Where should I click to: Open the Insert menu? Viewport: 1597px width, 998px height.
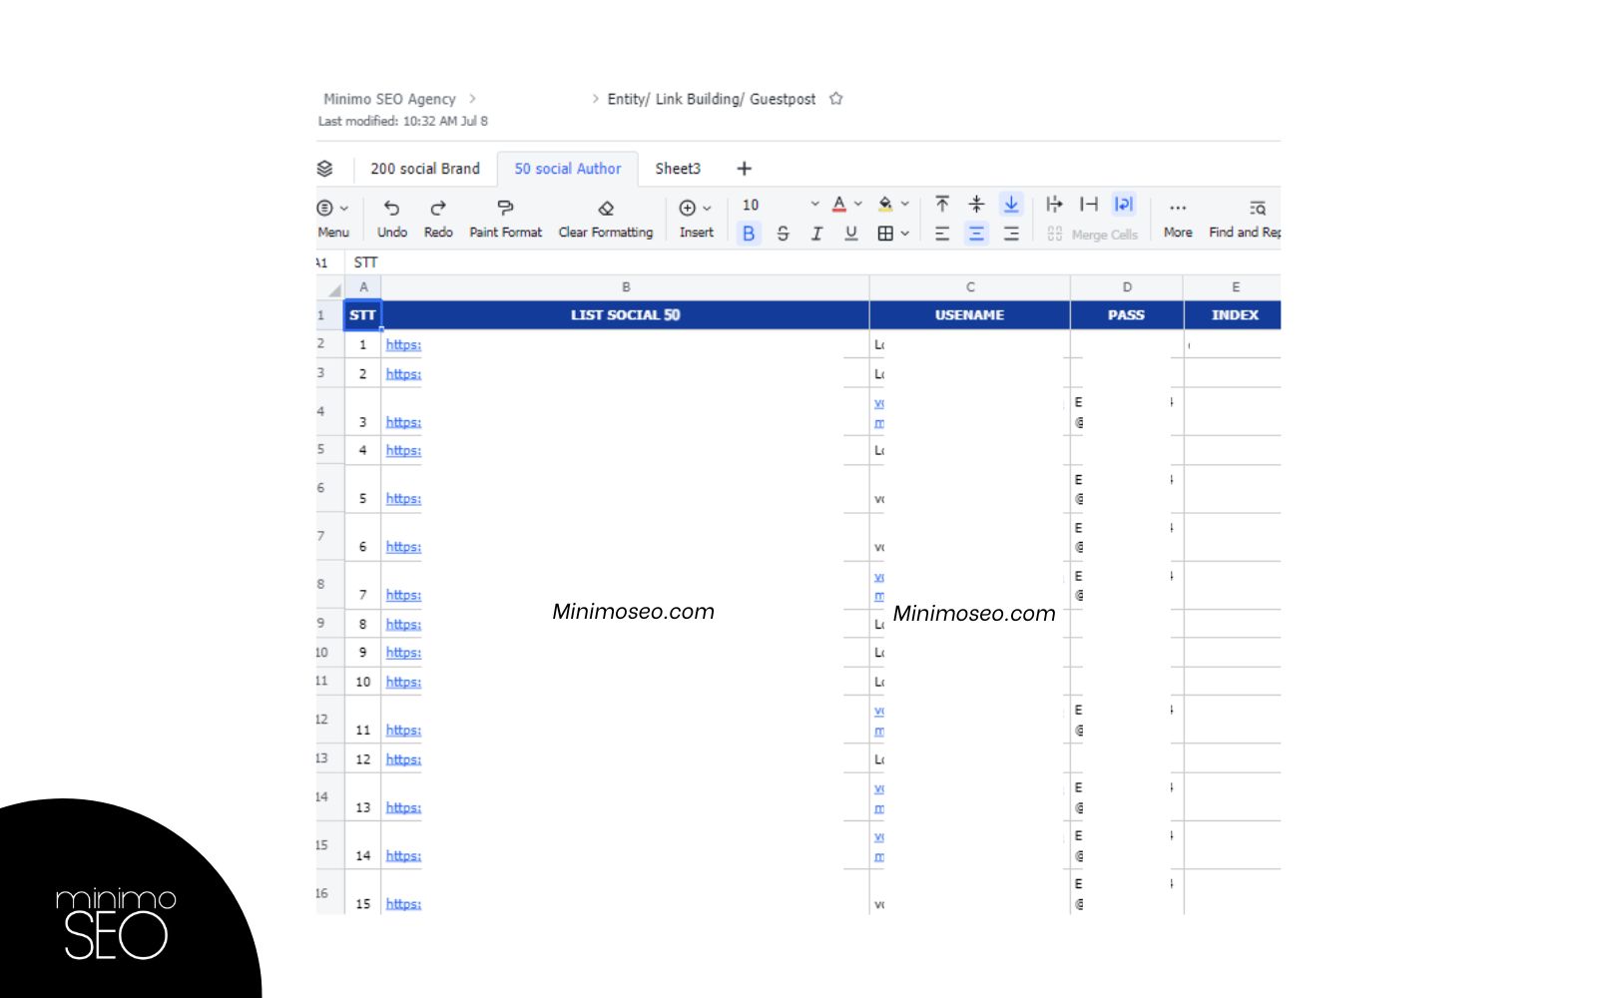tap(696, 219)
